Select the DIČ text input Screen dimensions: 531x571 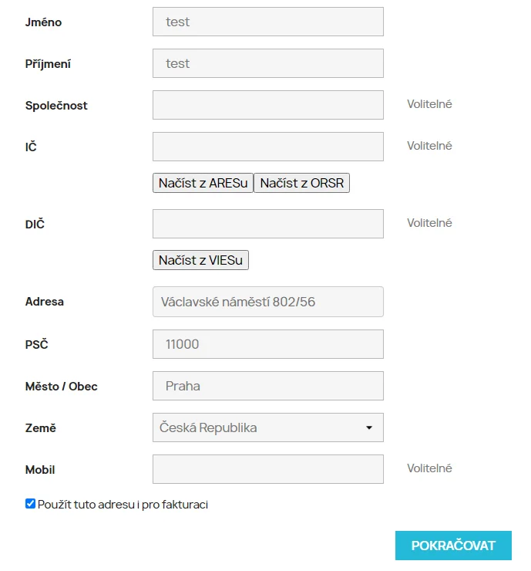tap(267, 224)
